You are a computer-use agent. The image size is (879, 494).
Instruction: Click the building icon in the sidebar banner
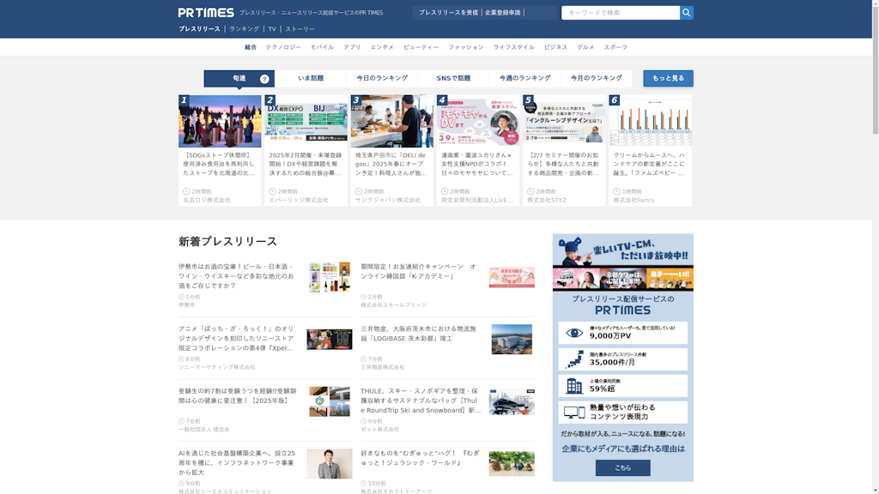click(574, 386)
